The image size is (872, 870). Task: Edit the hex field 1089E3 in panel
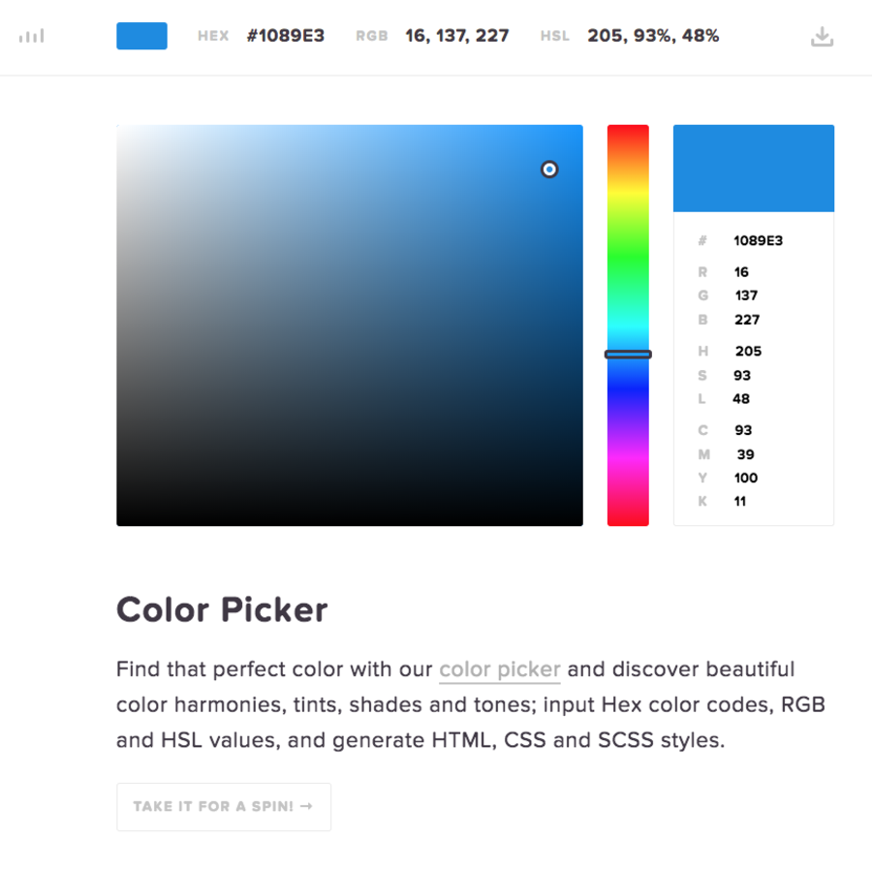tap(758, 240)
